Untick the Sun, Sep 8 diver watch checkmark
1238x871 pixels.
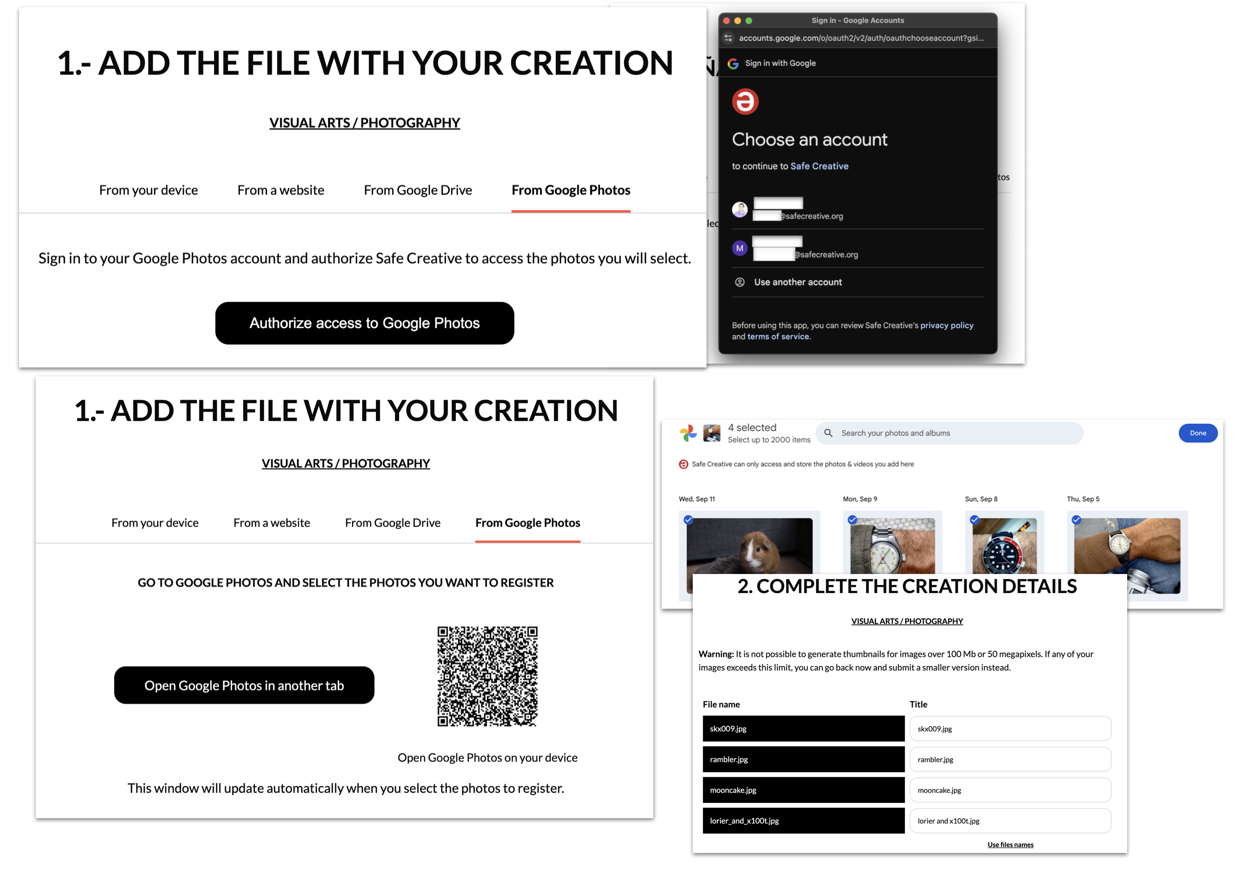click(x=974, y=520)
